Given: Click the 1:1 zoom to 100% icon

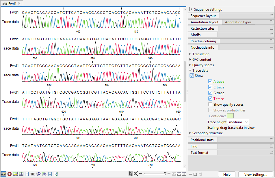Looking at the screenshot, I should (x=184, y=174).
